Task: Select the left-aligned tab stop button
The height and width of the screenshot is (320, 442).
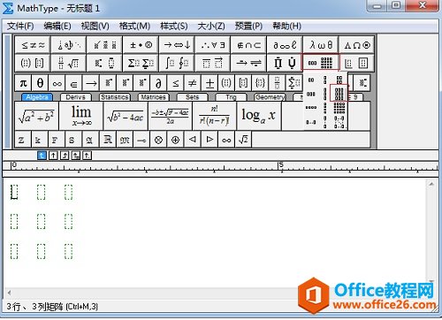Action: 42,156
